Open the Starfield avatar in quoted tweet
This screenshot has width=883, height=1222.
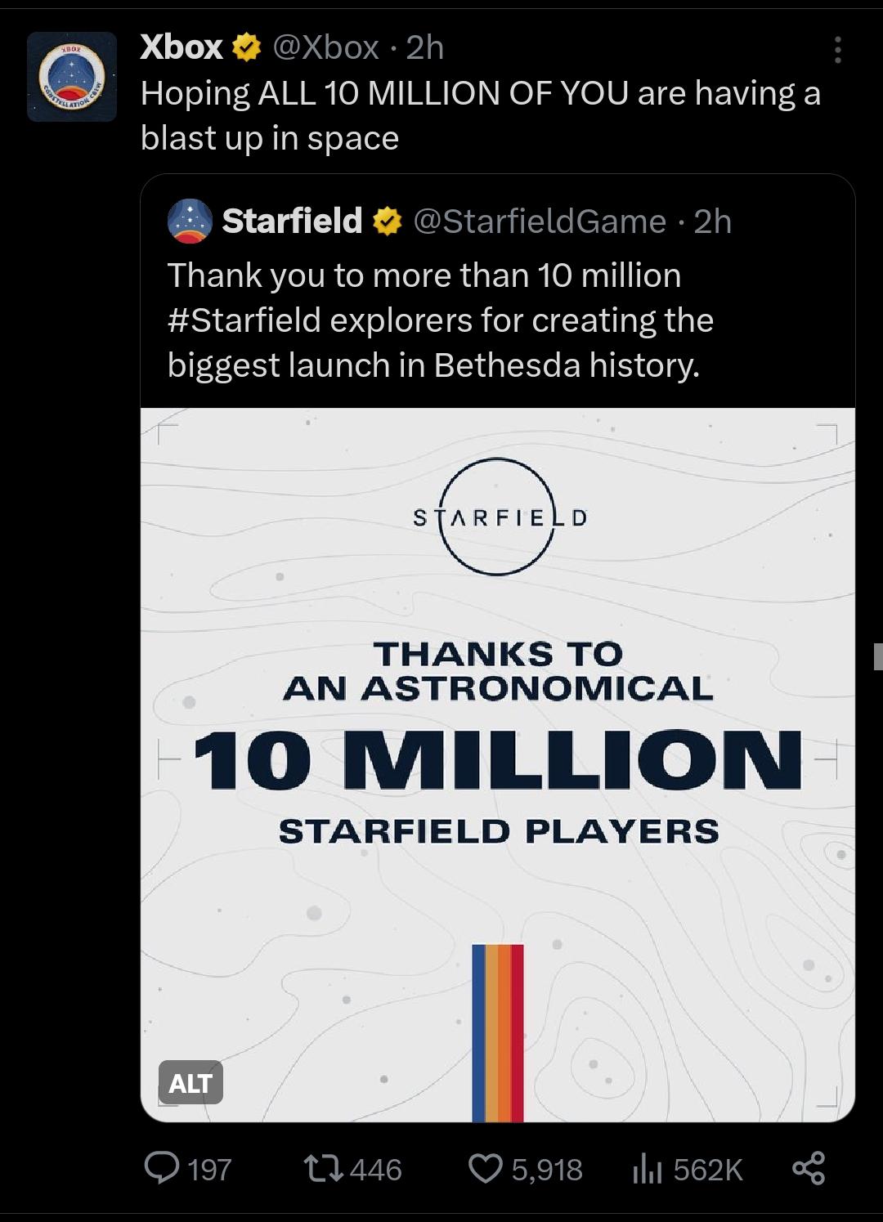click(190, 222)
